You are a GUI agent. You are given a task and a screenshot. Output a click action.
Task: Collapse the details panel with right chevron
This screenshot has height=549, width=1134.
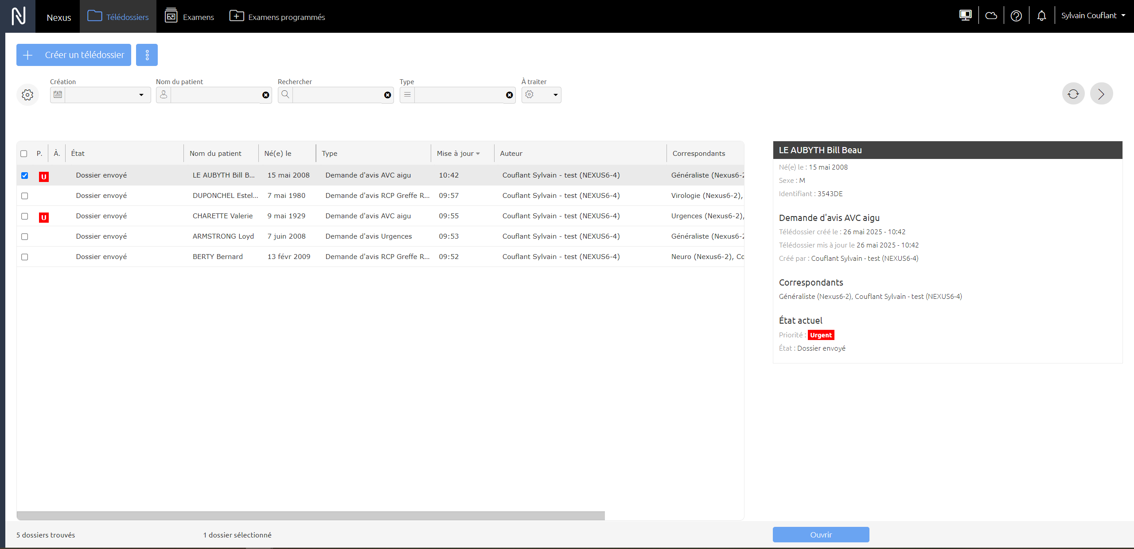coord(1101,94)
